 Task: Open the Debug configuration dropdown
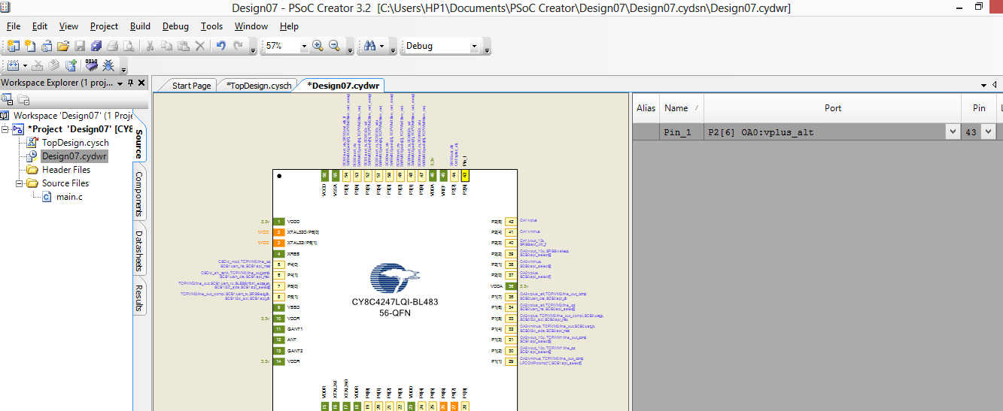click(474, 46)
